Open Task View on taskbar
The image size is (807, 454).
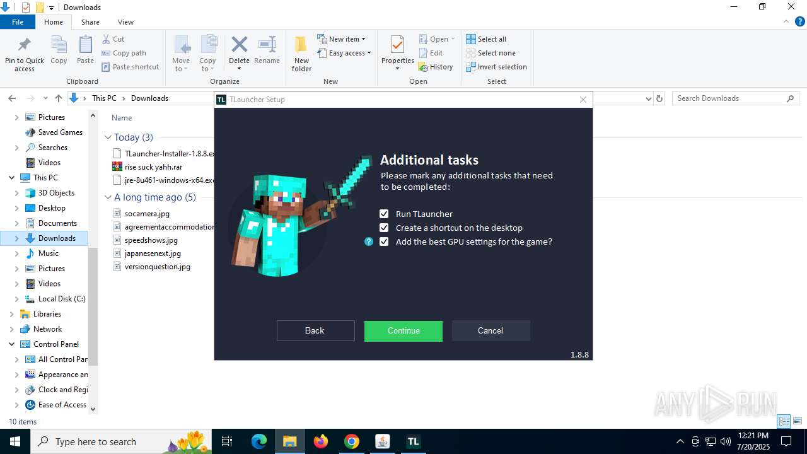click(x=228, y=441)
